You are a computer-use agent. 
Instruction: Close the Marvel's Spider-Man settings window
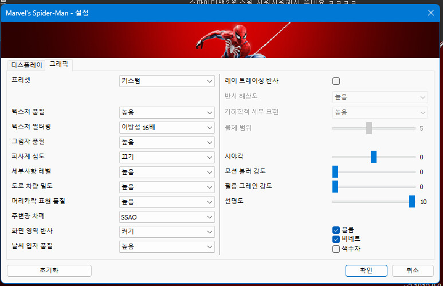431,13
